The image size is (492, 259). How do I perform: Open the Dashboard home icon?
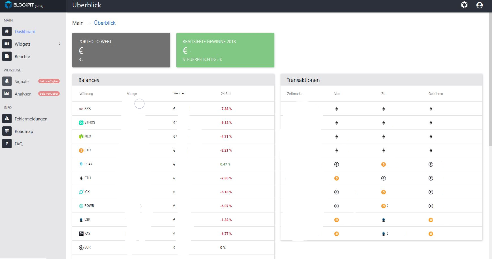[x=7, y=31]
